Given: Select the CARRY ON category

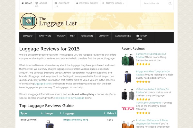Looking at the screenshot, I should click(45, 36).
